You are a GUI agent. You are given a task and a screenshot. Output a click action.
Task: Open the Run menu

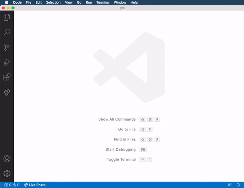pos(89,2)
